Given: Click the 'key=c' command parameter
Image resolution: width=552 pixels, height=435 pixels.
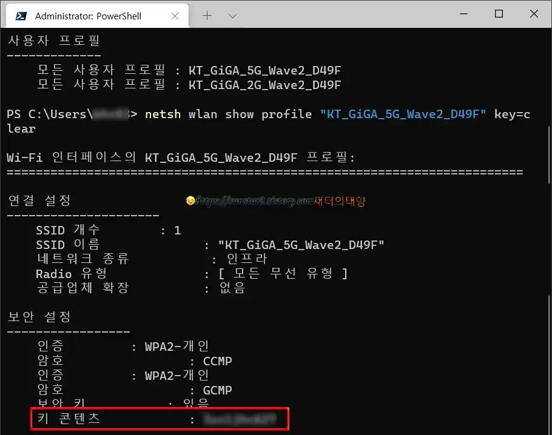Looking at the screenshot, I should coord(512,115).
